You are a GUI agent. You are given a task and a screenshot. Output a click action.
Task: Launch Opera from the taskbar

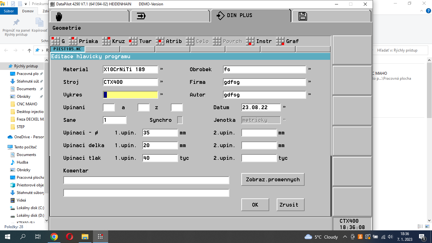[70, 237]
